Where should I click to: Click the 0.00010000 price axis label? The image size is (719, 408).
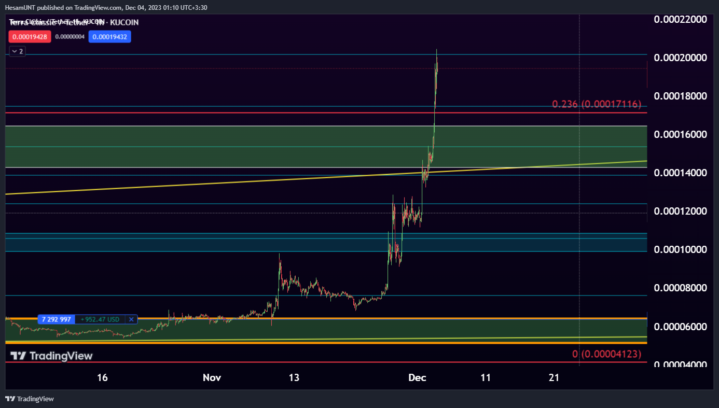tap(680, 249)
